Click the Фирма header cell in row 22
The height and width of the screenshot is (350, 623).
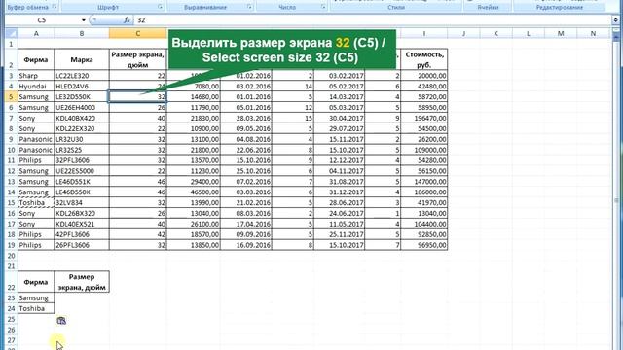click(36, 282)
